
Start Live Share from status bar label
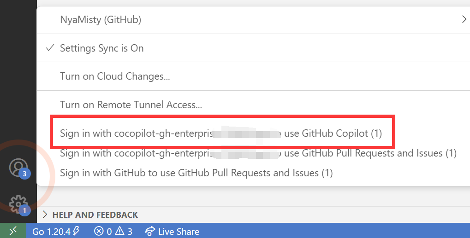[178, 231]
